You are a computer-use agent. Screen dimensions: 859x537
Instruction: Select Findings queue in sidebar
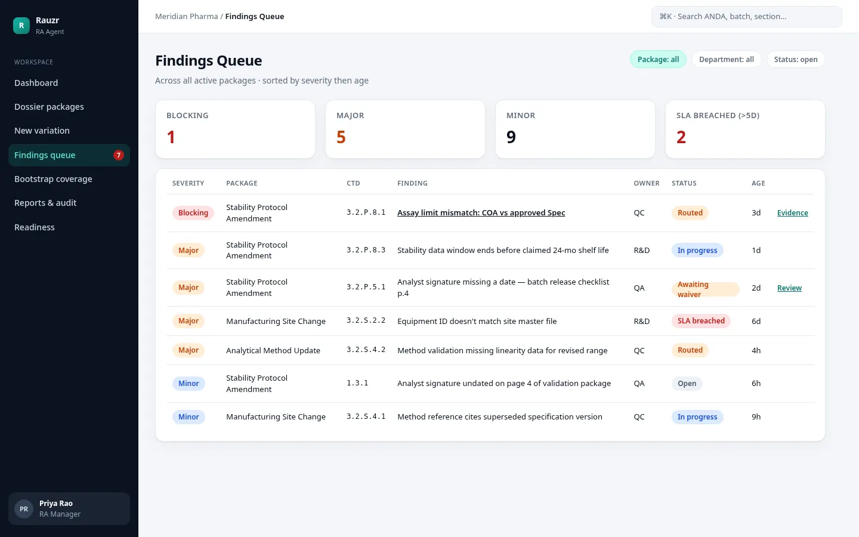(69, 155)
